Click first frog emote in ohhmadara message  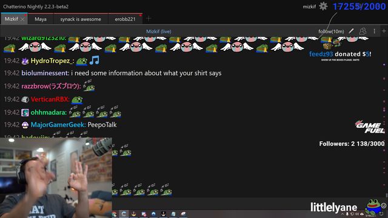(x=75, y=111)
